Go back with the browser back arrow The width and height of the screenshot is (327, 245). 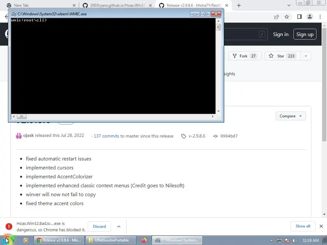(6, 17)
